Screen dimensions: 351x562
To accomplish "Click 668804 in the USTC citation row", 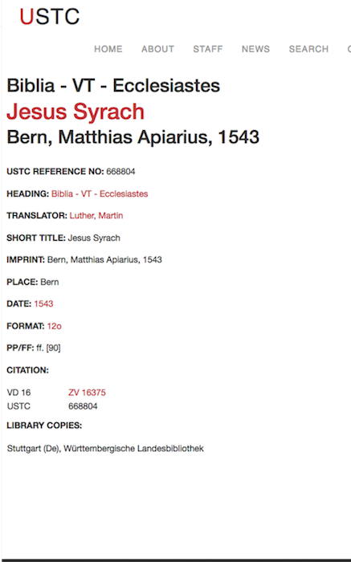I will 83,406.
